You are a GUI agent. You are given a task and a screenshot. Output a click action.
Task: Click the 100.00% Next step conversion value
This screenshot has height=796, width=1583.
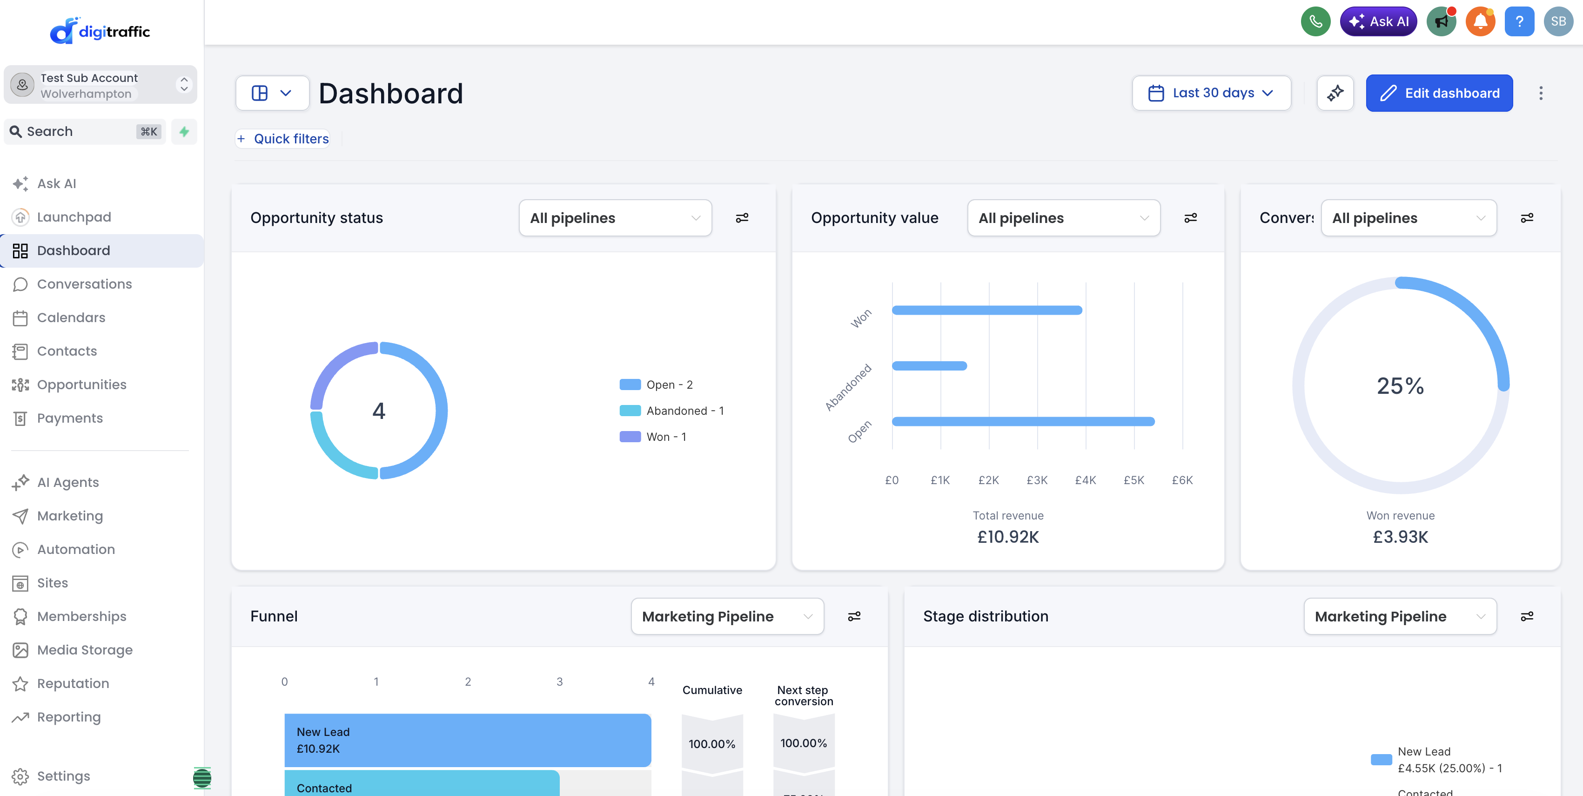point(803,743)
